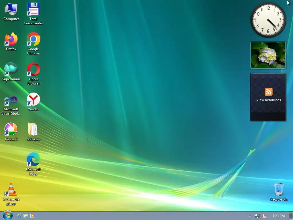Select the Firefox desktop shortcut
Image resolution: width=293 pixels, height=220 pixels.
(11, 42)
